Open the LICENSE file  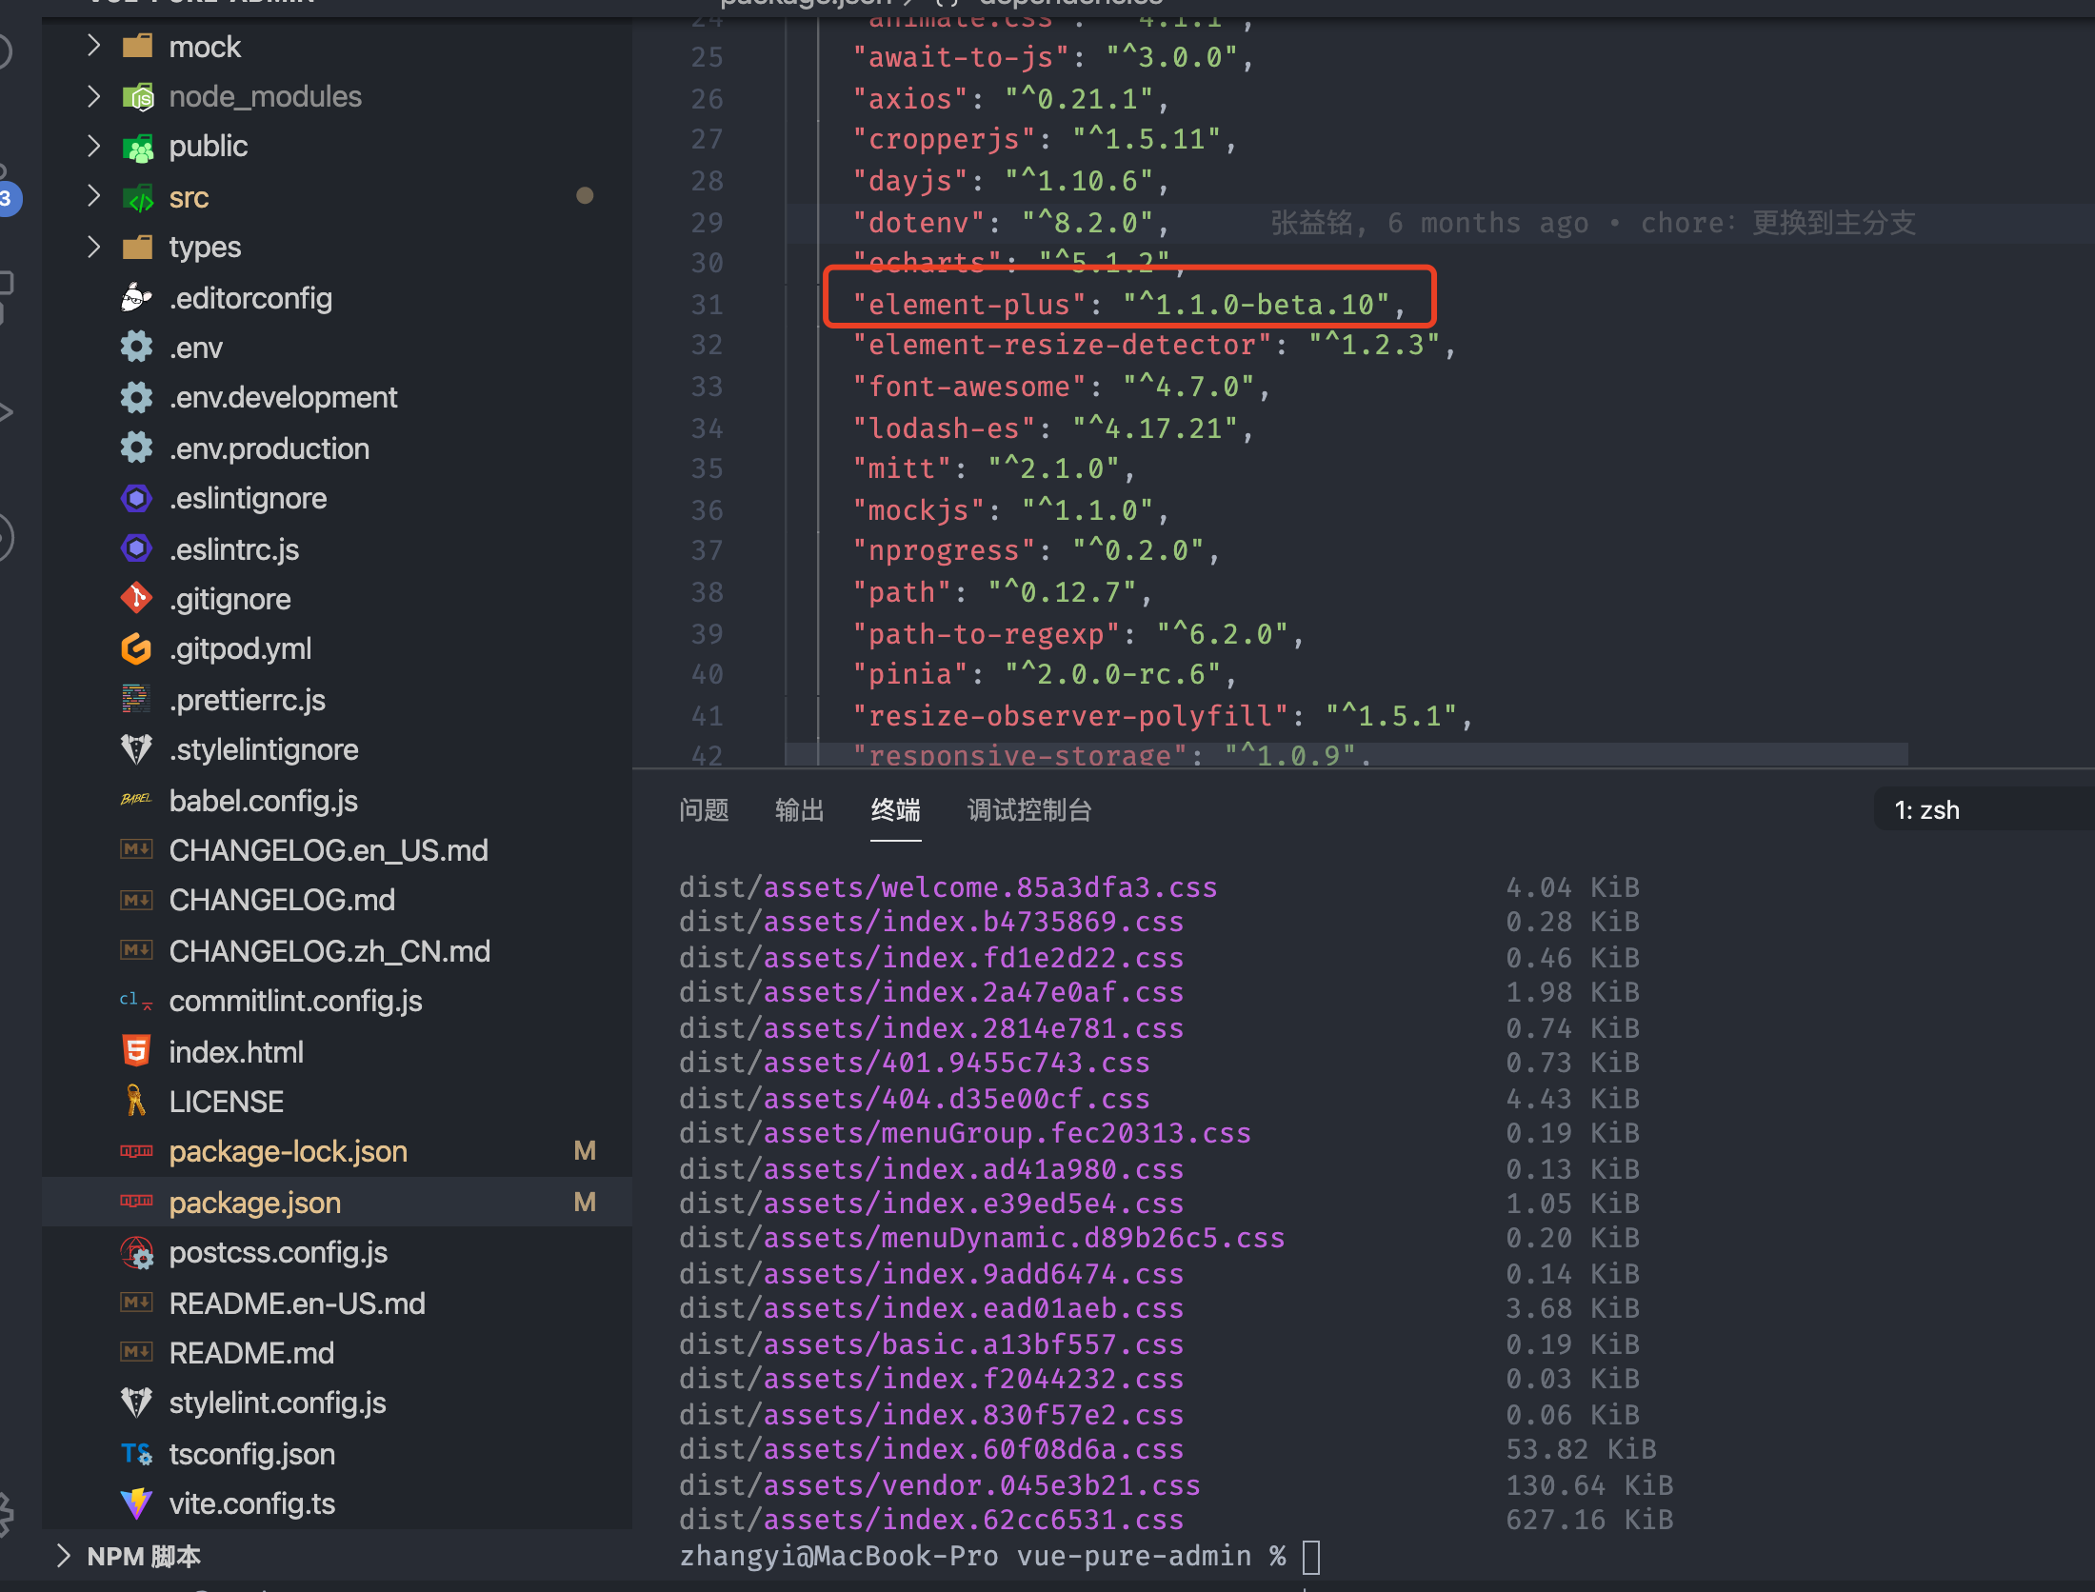pyautogui.click(x=226, y=1100)
